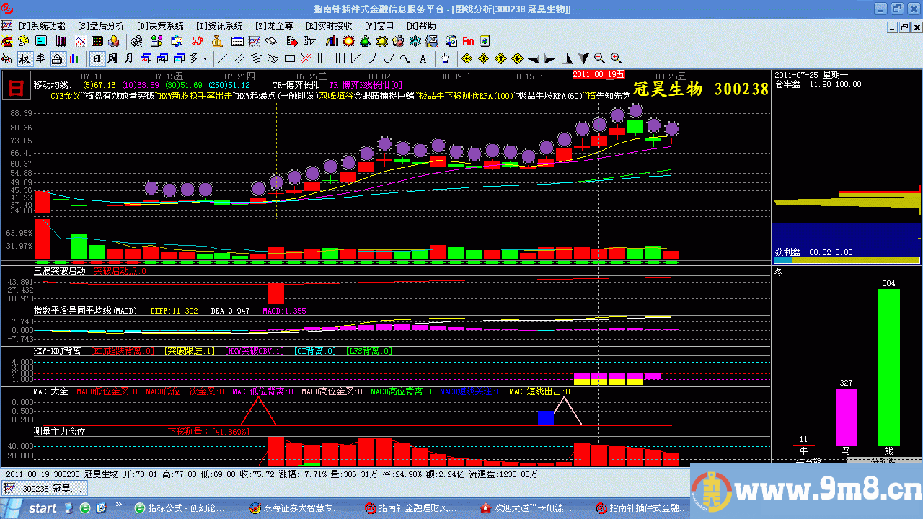Click the F10 company info icon
Viewport: 923px width, 519px height.
tap(468, 41)
